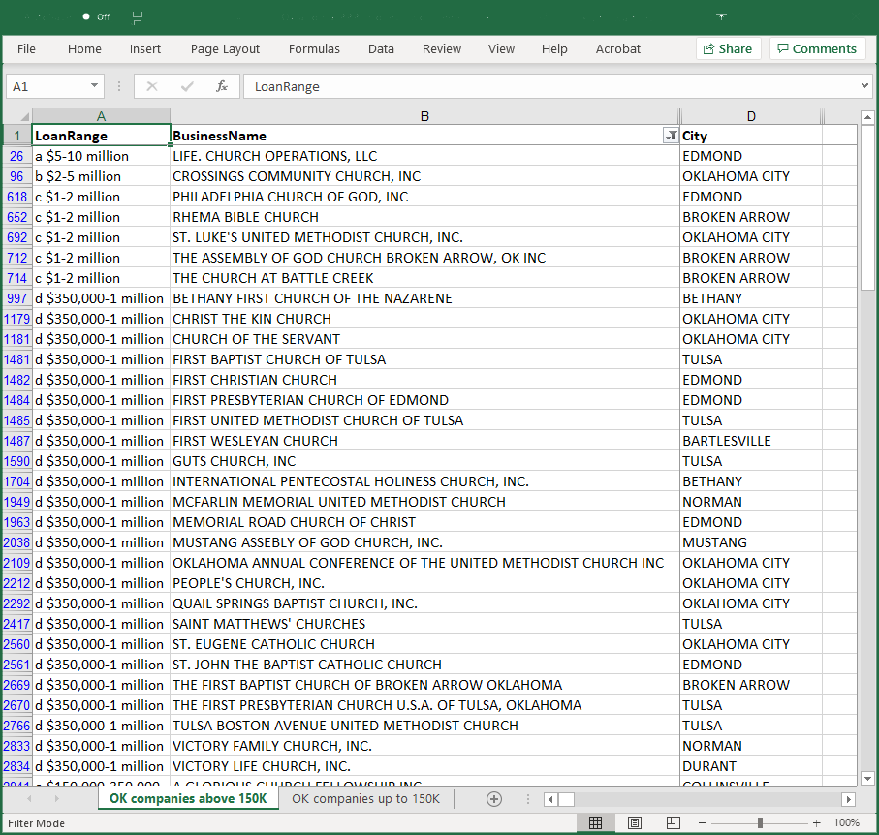The width and height of the screenshot is (879, 835).
Task: Click the Enter checkmark icon
Action: click(187, 86)
